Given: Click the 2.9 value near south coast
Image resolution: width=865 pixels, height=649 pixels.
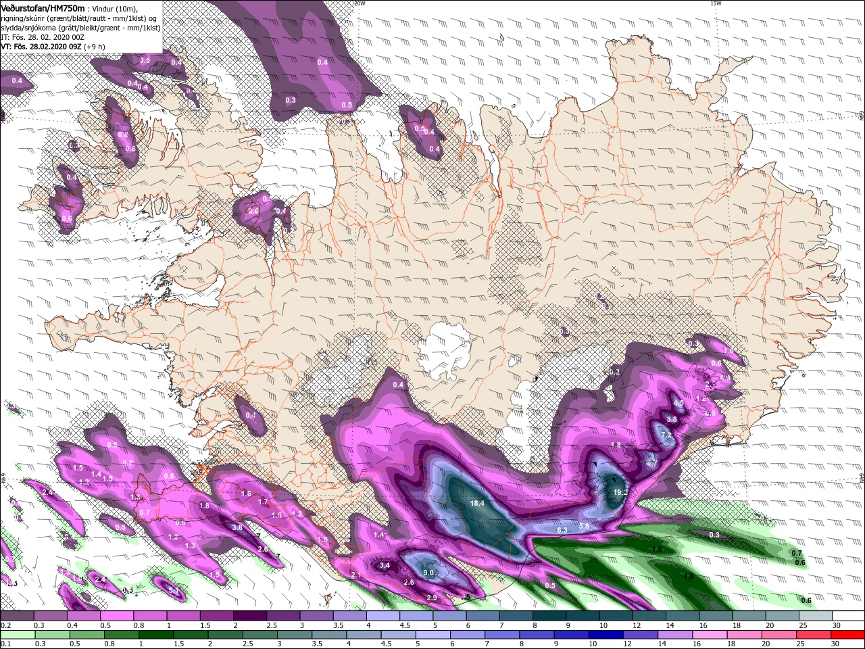Looking at the screenshot, I should (432, 598).
